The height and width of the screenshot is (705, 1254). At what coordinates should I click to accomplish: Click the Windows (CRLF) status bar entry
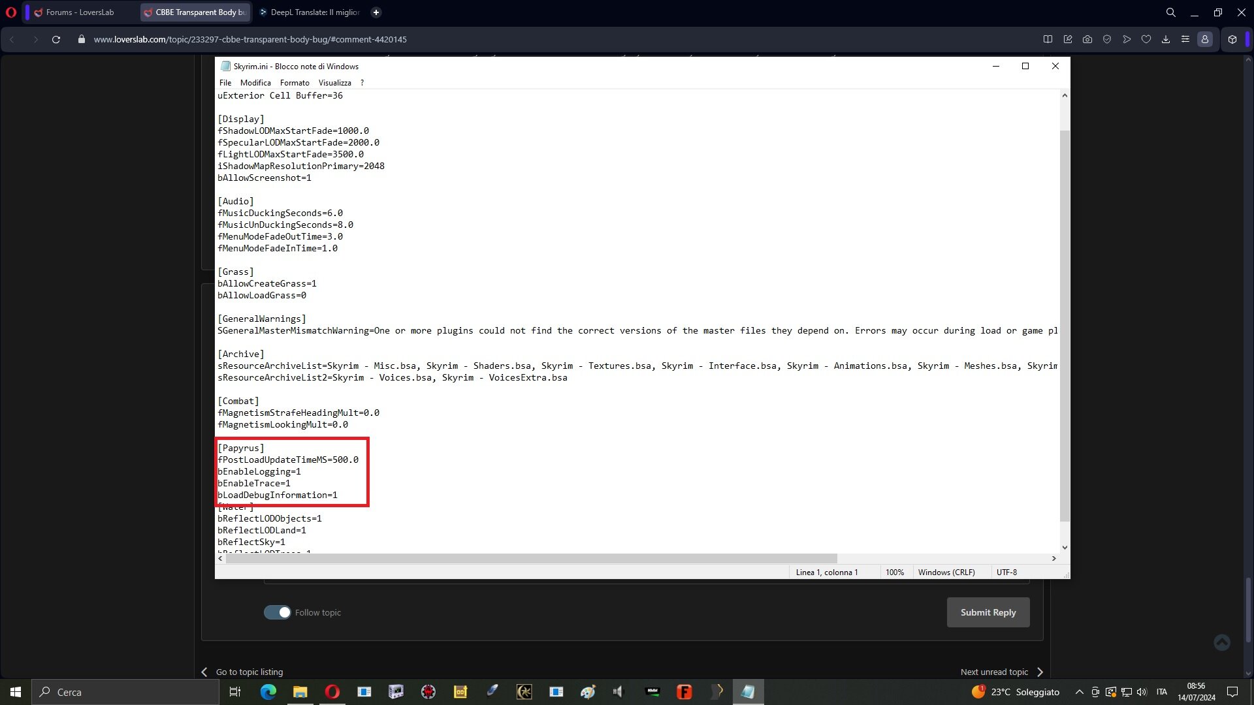coord(946,572)
